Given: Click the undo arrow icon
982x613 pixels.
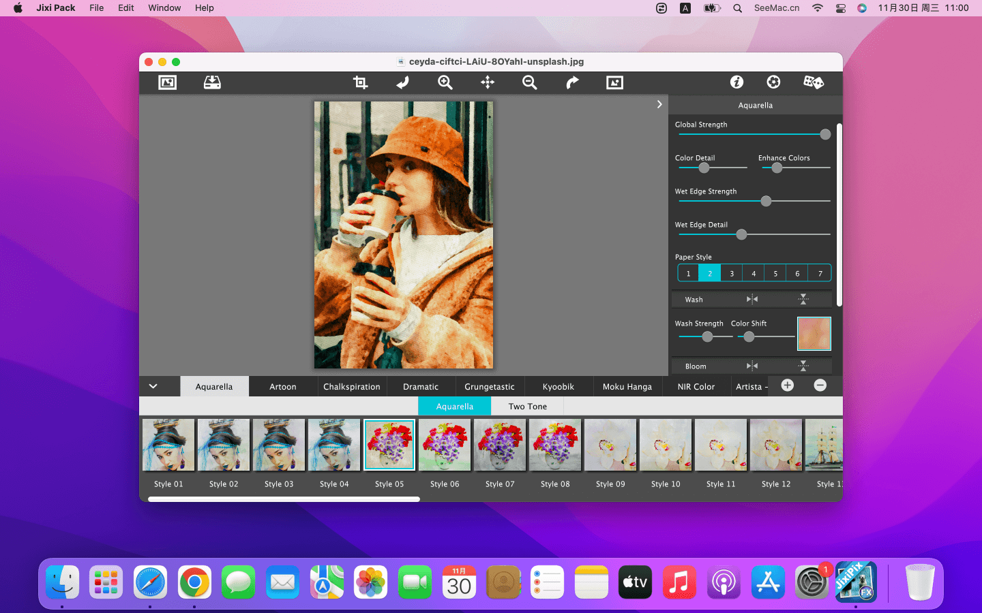Looking at the screenshot, I should pyautogui.click(x=403, y=82).
